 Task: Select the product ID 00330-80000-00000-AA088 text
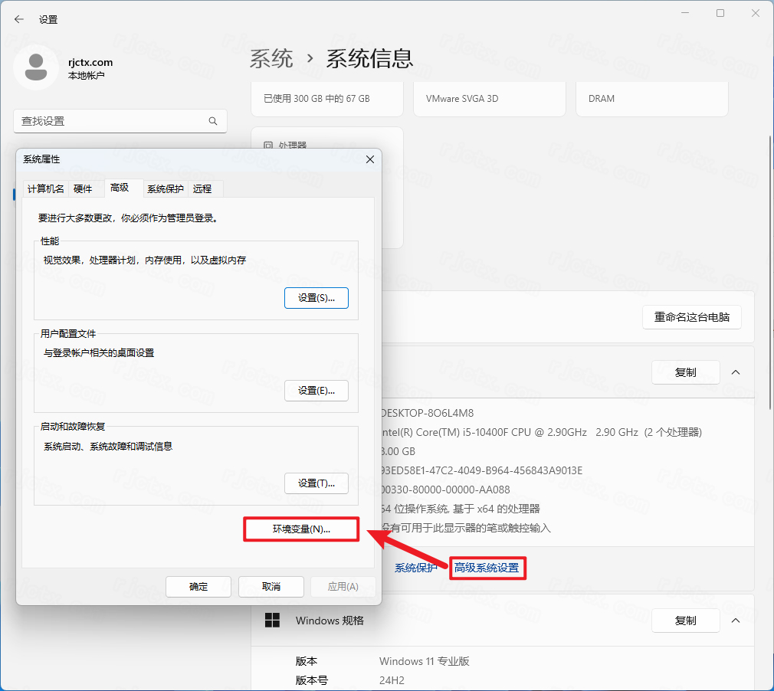446,490
